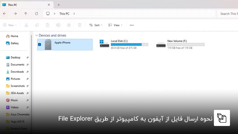The image size is (238, 134).
Task: Select the Local Disk (C:) drive icon
Action: click(104, 43)
